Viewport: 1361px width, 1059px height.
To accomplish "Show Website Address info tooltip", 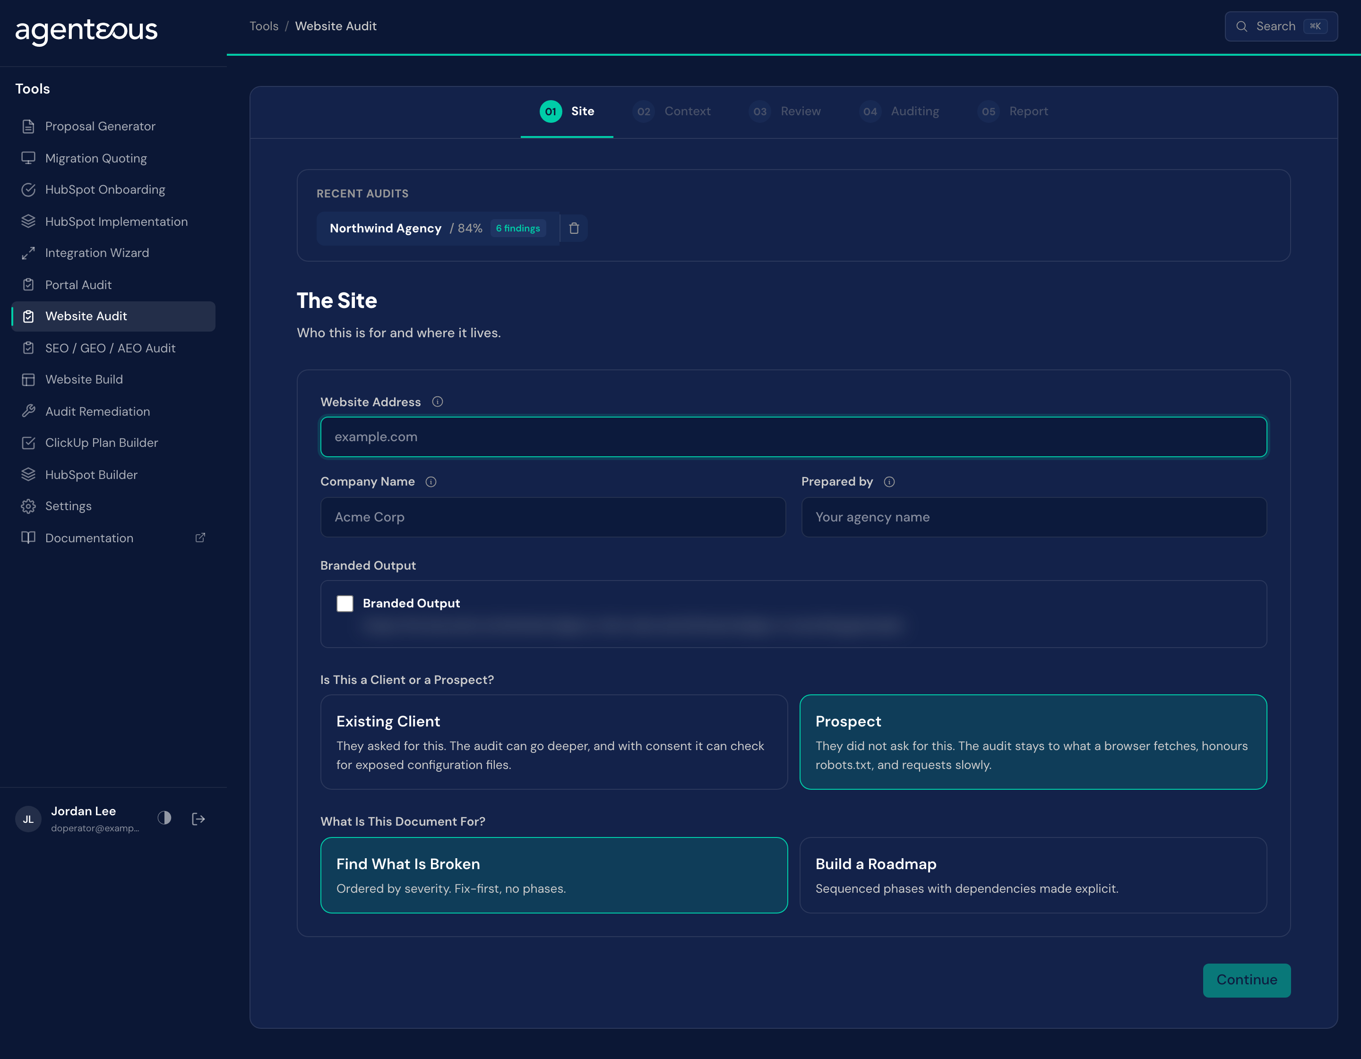I will (438, 402).
